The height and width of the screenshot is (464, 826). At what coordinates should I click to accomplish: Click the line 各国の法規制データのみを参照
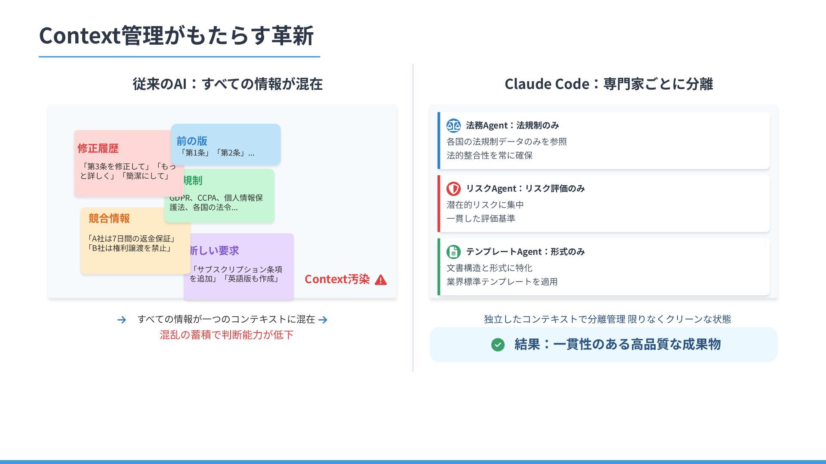coord(507,142)
